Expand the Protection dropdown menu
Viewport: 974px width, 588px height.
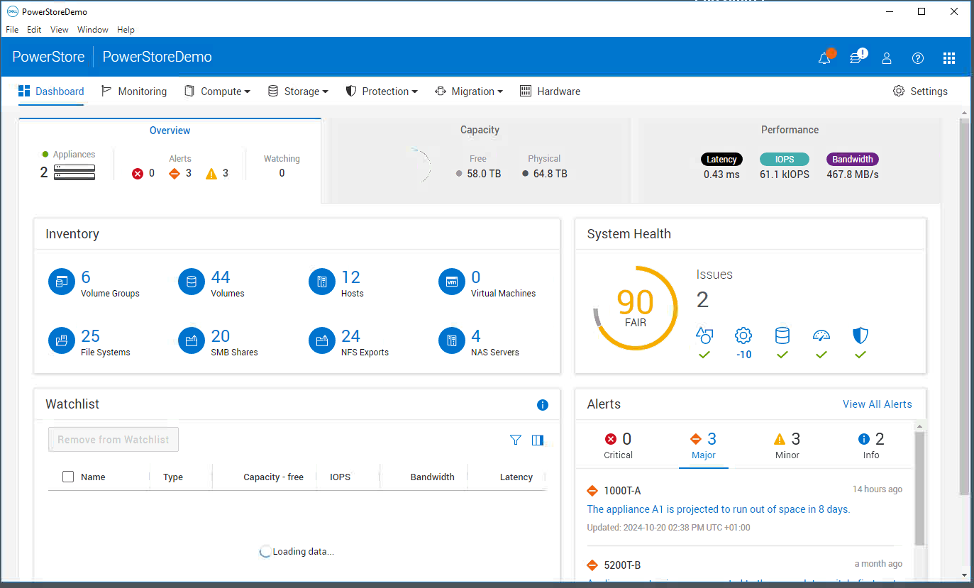382,91
